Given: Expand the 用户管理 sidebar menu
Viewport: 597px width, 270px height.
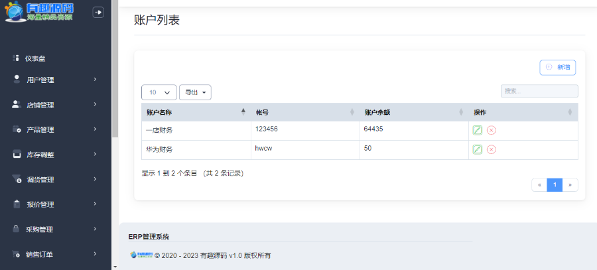Looking at the screenshot, I should pyautogui.click(x=54, y=80).
